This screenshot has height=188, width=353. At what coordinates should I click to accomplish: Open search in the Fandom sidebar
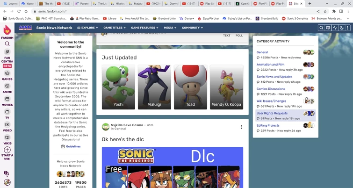[x=7, y=43]
